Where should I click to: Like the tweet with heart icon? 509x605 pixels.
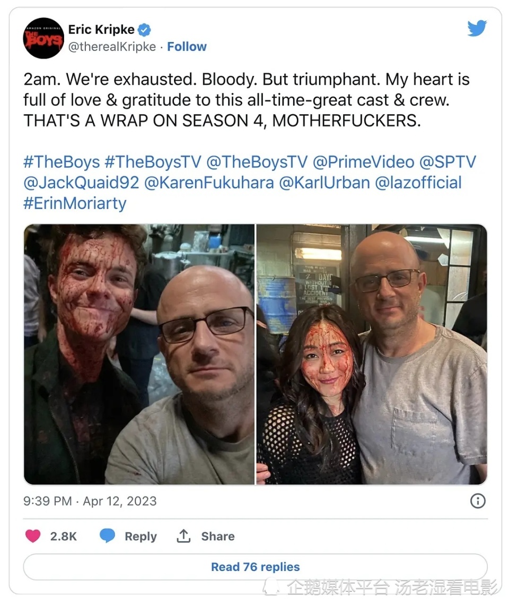[x=33, y=536]
